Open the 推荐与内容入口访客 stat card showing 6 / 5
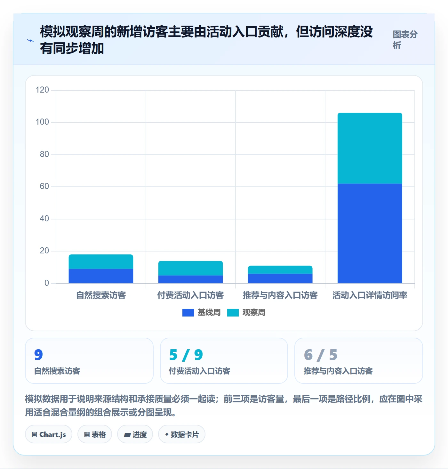Screen dimensions: 448x469 [x=359, y=361]
